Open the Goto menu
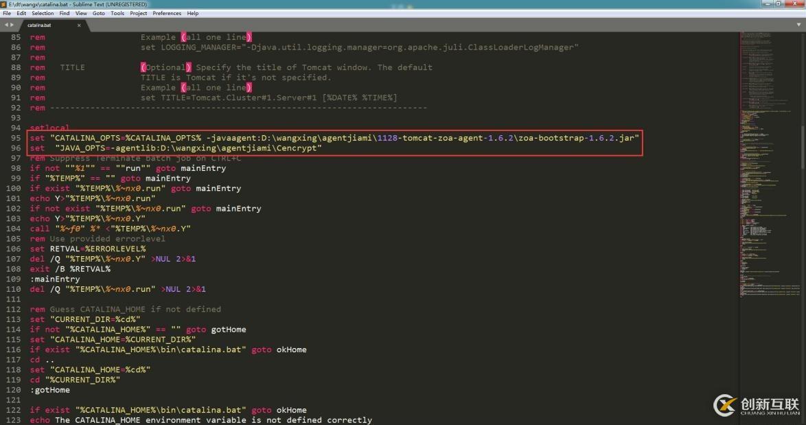Image resolution: width=806 pixels, height=425 pixels. click(99, 13)
